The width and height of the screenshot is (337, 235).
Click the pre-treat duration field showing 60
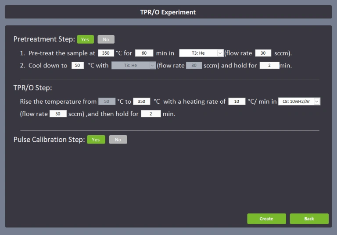pos(144,53)
